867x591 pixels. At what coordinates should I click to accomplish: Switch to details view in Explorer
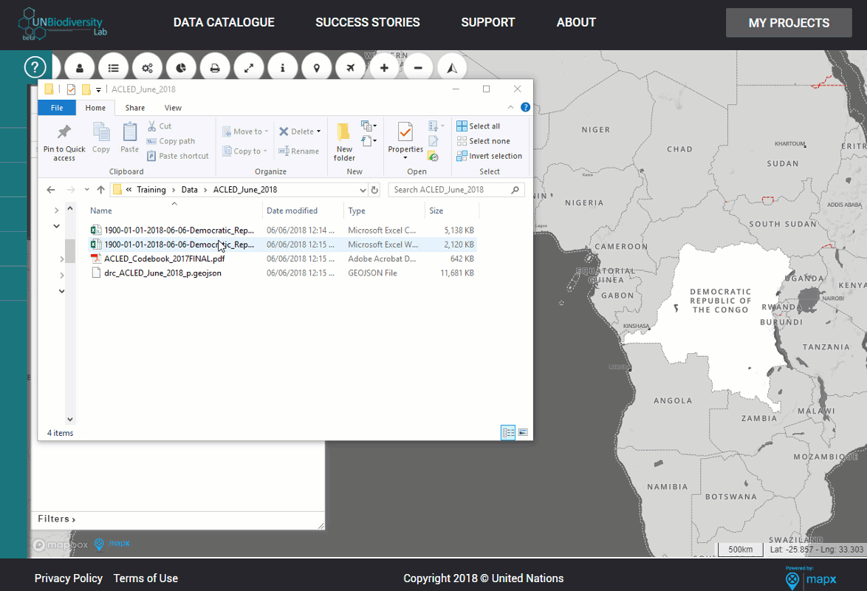coord(508,433)
